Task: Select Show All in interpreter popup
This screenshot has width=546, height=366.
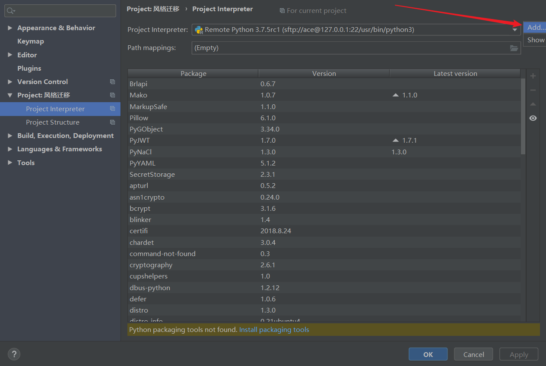Action: point(535,40)
